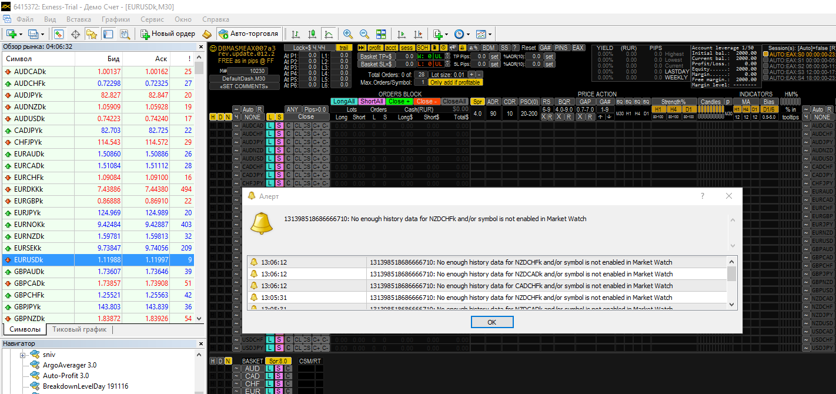The height and width of the screenshot is (394, 836).
Task: Zoom out of the chart
Action: 365,34
